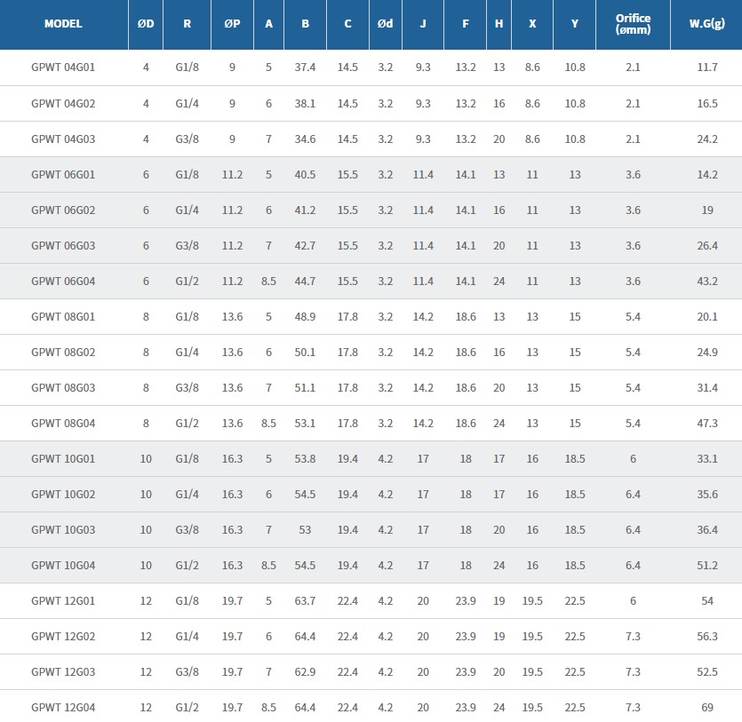
Task: Select the R column header
Action: (x=187, y=24)
